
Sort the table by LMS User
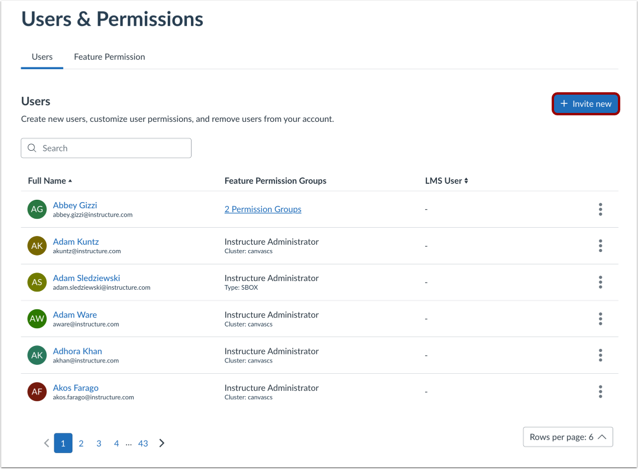446,180
